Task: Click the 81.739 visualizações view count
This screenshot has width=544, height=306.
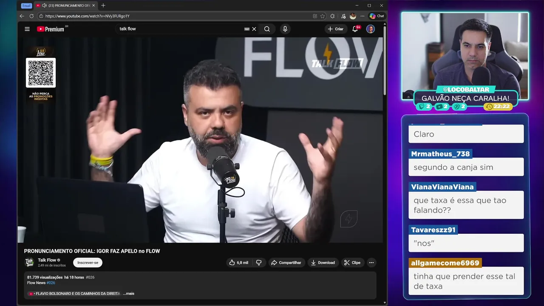Action: coord(45,277)
